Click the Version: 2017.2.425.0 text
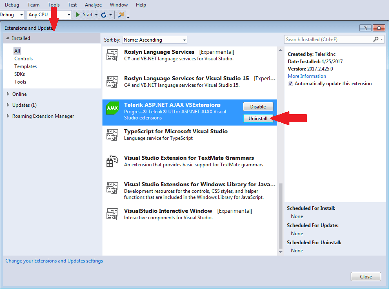 pyautogui.click(x=310, y=68)
